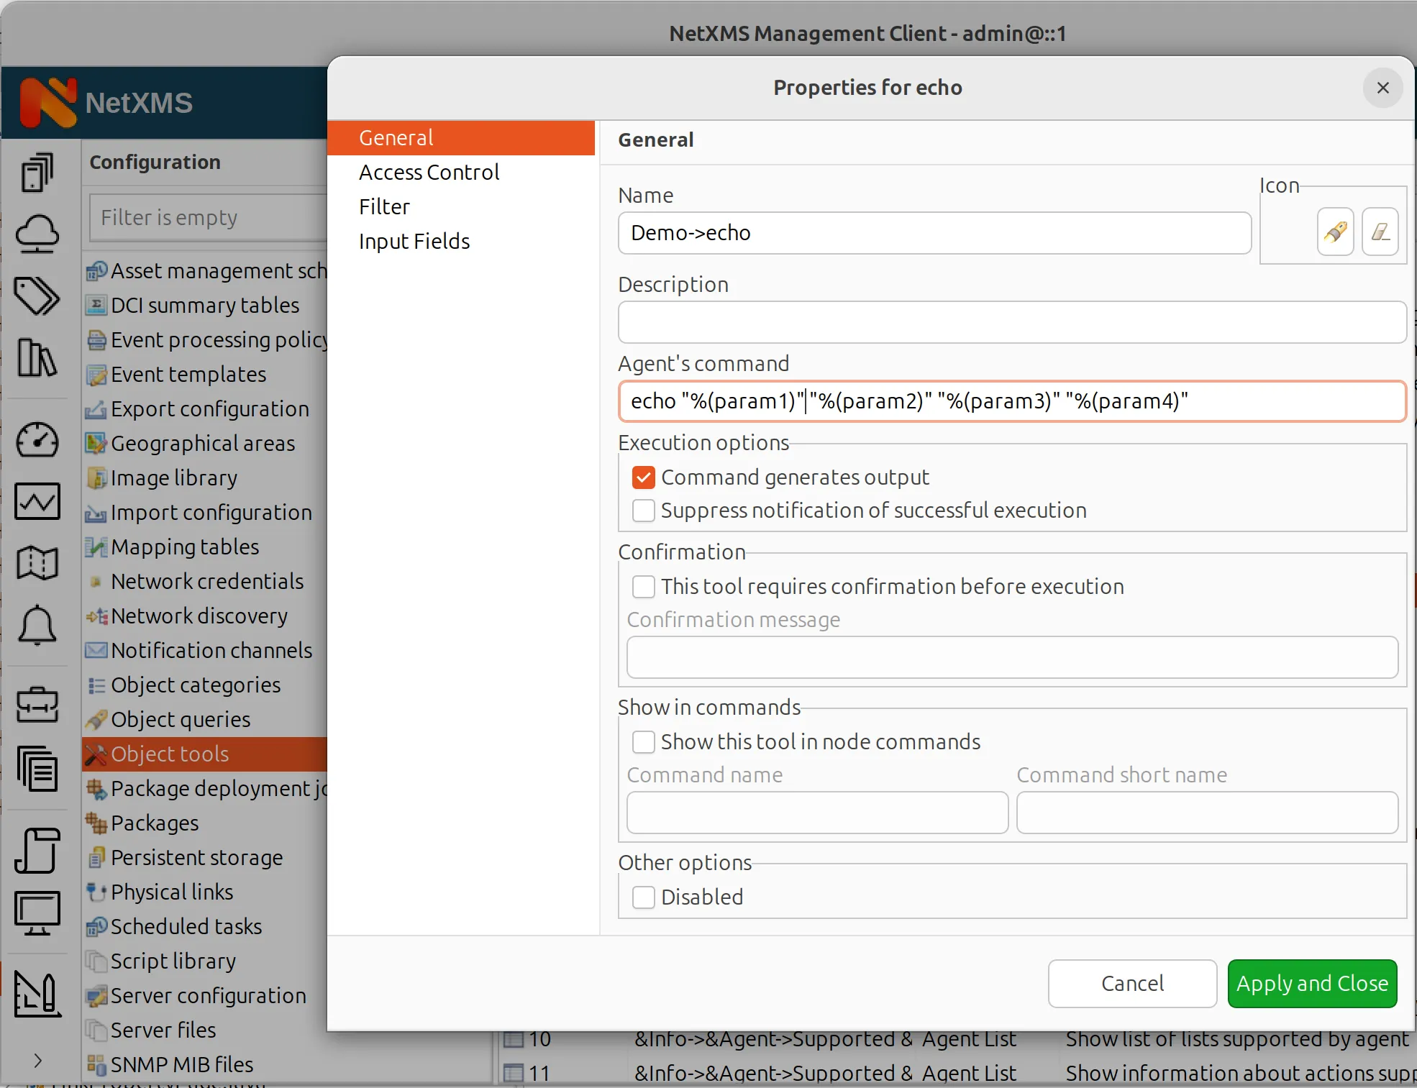The image size is (1417, 1088).
Task: Select the gauge (dashboards) icon in the sidebar
Action: click(37, 440)
